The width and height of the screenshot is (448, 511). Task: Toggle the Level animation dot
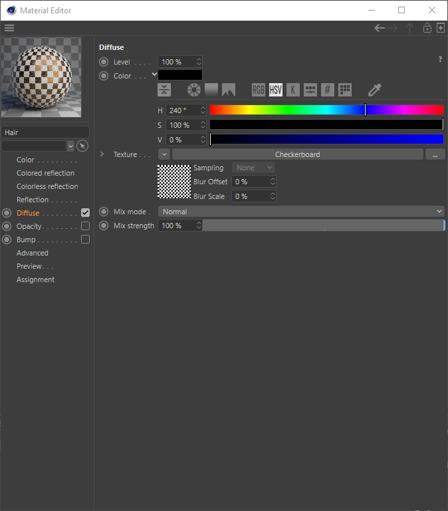pyautogui.click(x=104, y=62)
